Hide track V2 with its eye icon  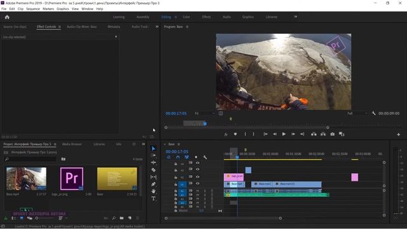(198, 177)
